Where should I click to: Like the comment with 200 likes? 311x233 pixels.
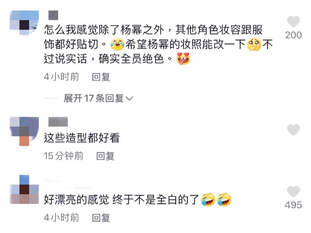coord(294,22)
